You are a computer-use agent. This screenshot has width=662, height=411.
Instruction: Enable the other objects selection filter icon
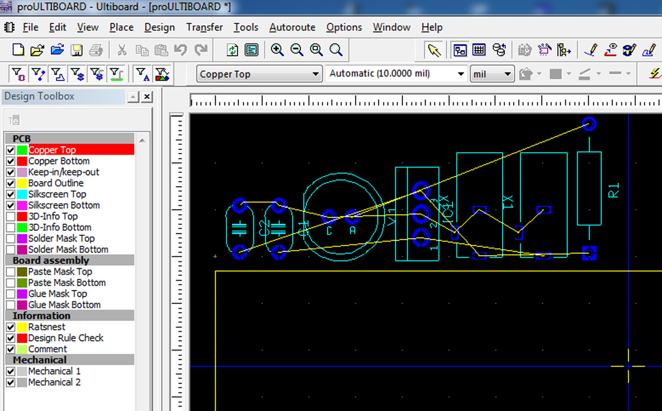pyautogui.click(x=162, y=74)
